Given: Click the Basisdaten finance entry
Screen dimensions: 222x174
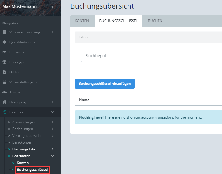Looking at the screenshot, I should click(x=21, y=156).
